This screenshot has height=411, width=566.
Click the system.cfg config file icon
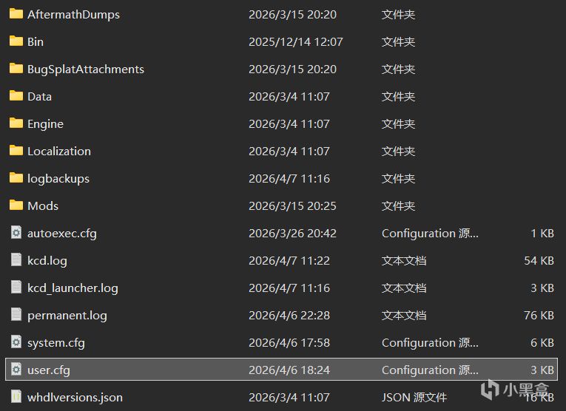point(16,342)
